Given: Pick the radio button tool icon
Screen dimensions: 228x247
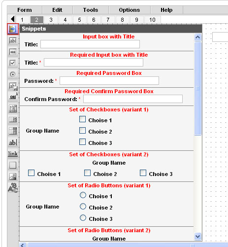Looking at the screenshot, I should [13, 74].
